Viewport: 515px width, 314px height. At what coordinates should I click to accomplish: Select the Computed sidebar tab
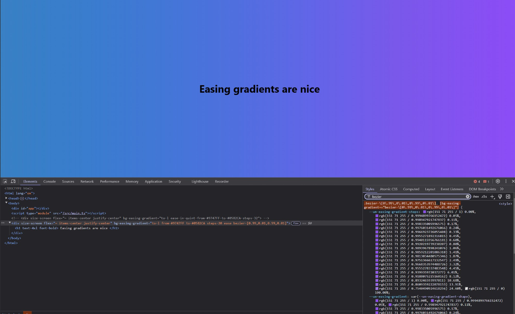411,189
